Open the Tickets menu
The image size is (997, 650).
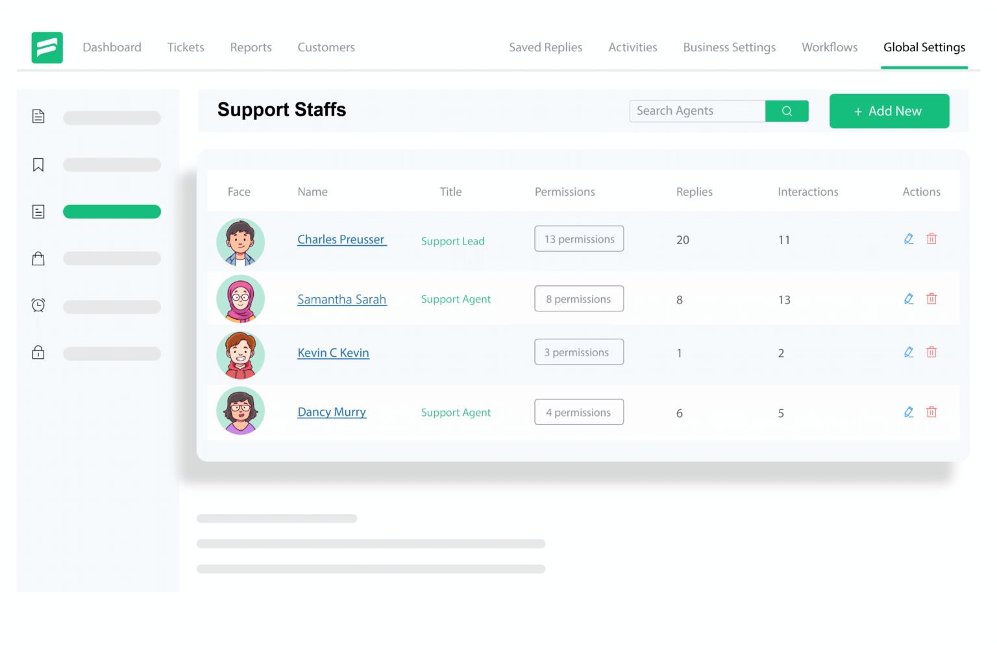(x=186, y=47)
